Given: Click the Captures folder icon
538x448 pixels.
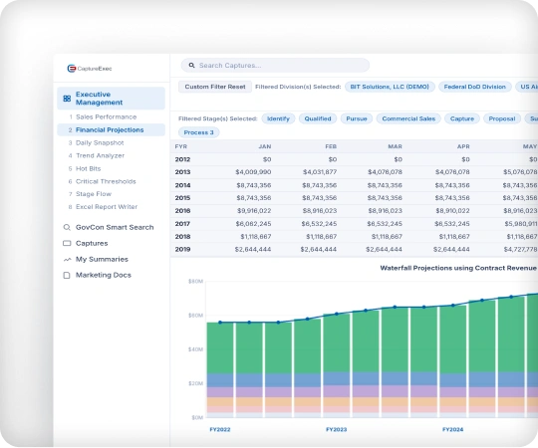Looking at the screenshot, I should [67, 243].
